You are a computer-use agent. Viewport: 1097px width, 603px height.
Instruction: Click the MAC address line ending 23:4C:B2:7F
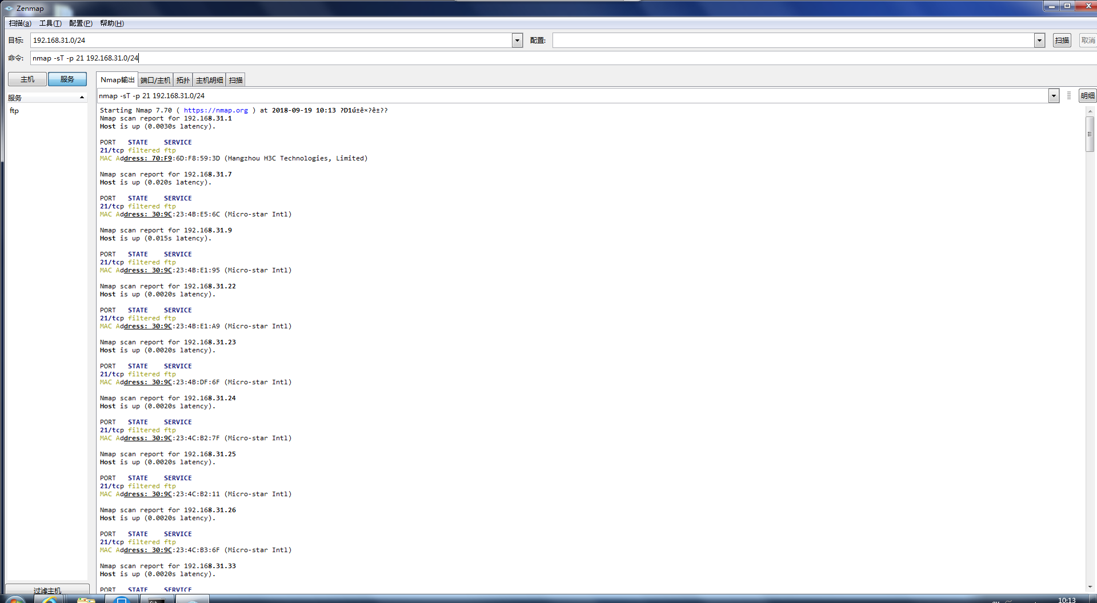(196, 439)
